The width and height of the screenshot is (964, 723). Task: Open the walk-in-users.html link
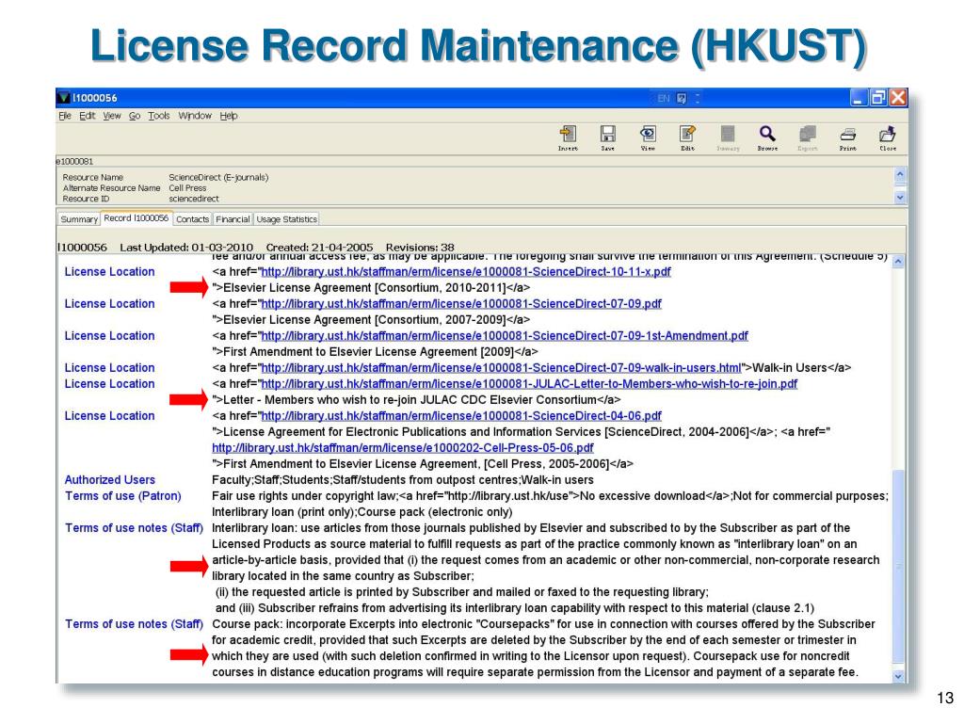tap(501, 368)
